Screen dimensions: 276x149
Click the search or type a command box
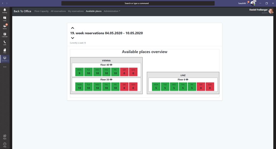[138, 3]
